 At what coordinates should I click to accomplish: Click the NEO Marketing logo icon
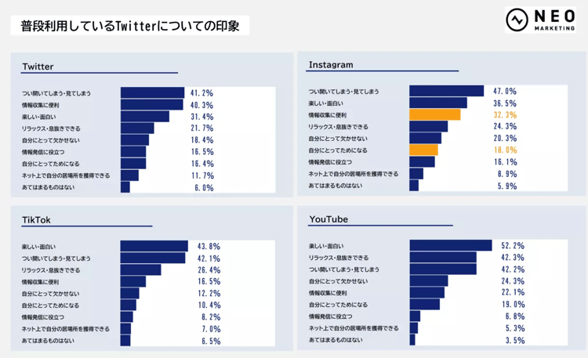[517, 20]
